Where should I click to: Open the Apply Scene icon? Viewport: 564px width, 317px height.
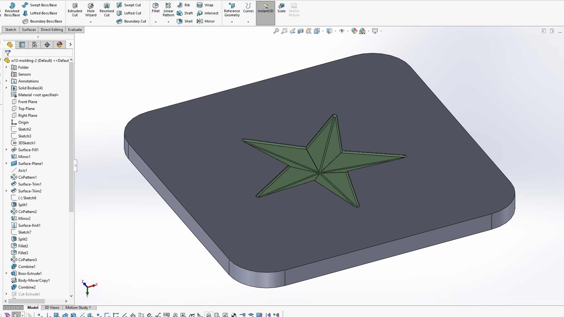362,31
